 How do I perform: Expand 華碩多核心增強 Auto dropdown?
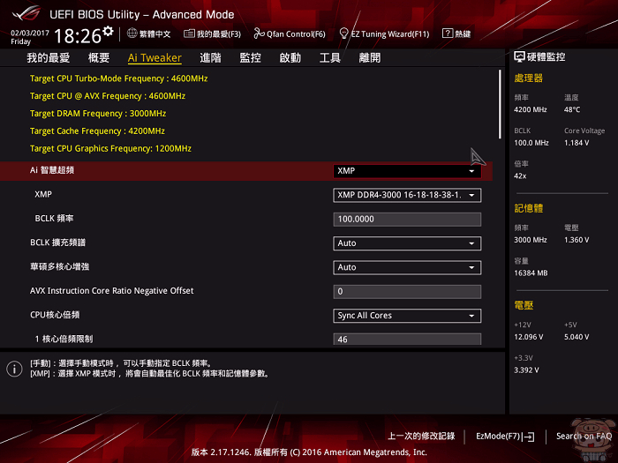pos(407,267)
